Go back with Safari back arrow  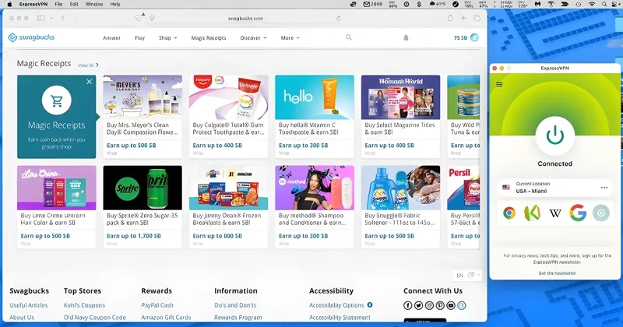tap(63, 18)
